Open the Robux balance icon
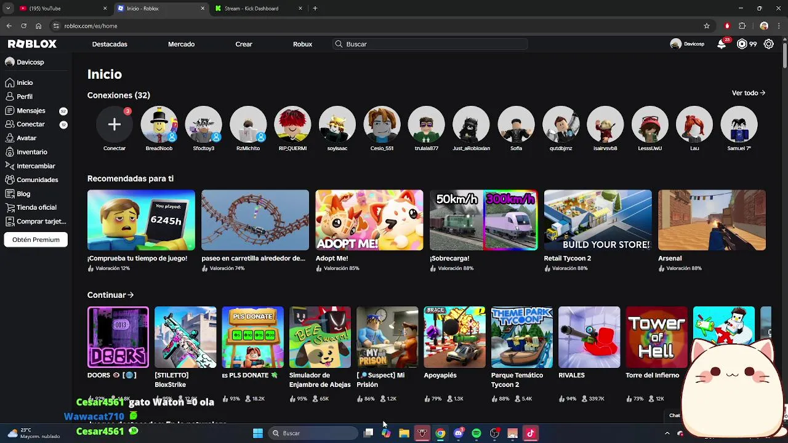This screenshot has height=443, width=788. (742, 44)
